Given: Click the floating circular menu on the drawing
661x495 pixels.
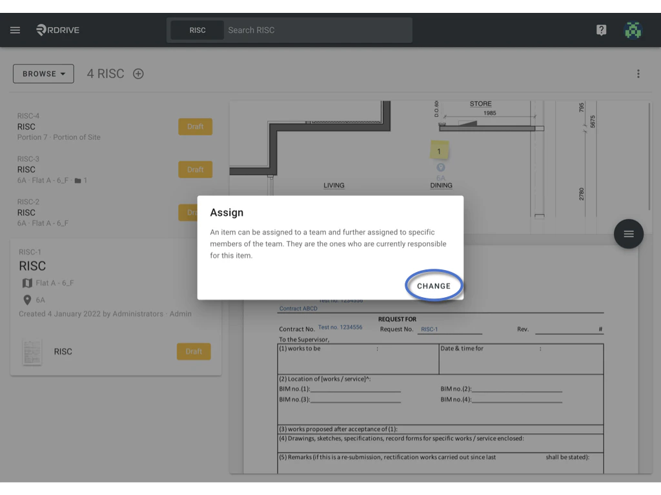Looking at the screenshot, I should click(628, 234).
